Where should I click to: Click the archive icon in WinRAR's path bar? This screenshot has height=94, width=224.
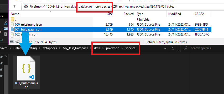coord(26,6)
